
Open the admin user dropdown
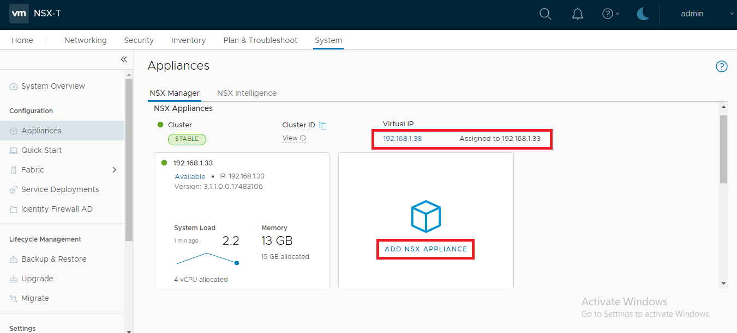click(708, 14)
